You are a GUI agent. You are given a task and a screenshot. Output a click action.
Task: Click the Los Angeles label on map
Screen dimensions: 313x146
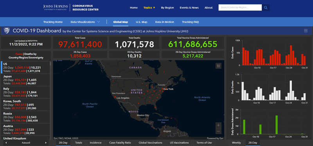tap(123, 98)
